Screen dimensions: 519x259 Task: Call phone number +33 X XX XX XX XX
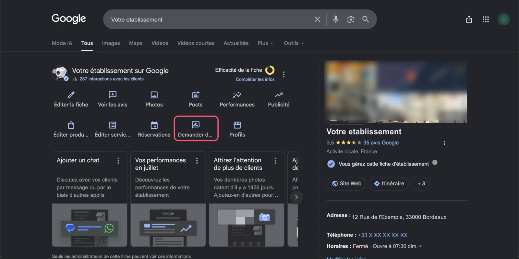(x=382, y=235)
